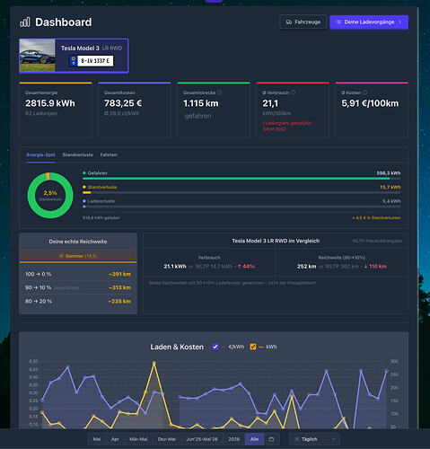The height and width of the screenshot is (449, 430).
Task: Click the 5,91 €/100km cost value
Action: [x=370, y=103]
